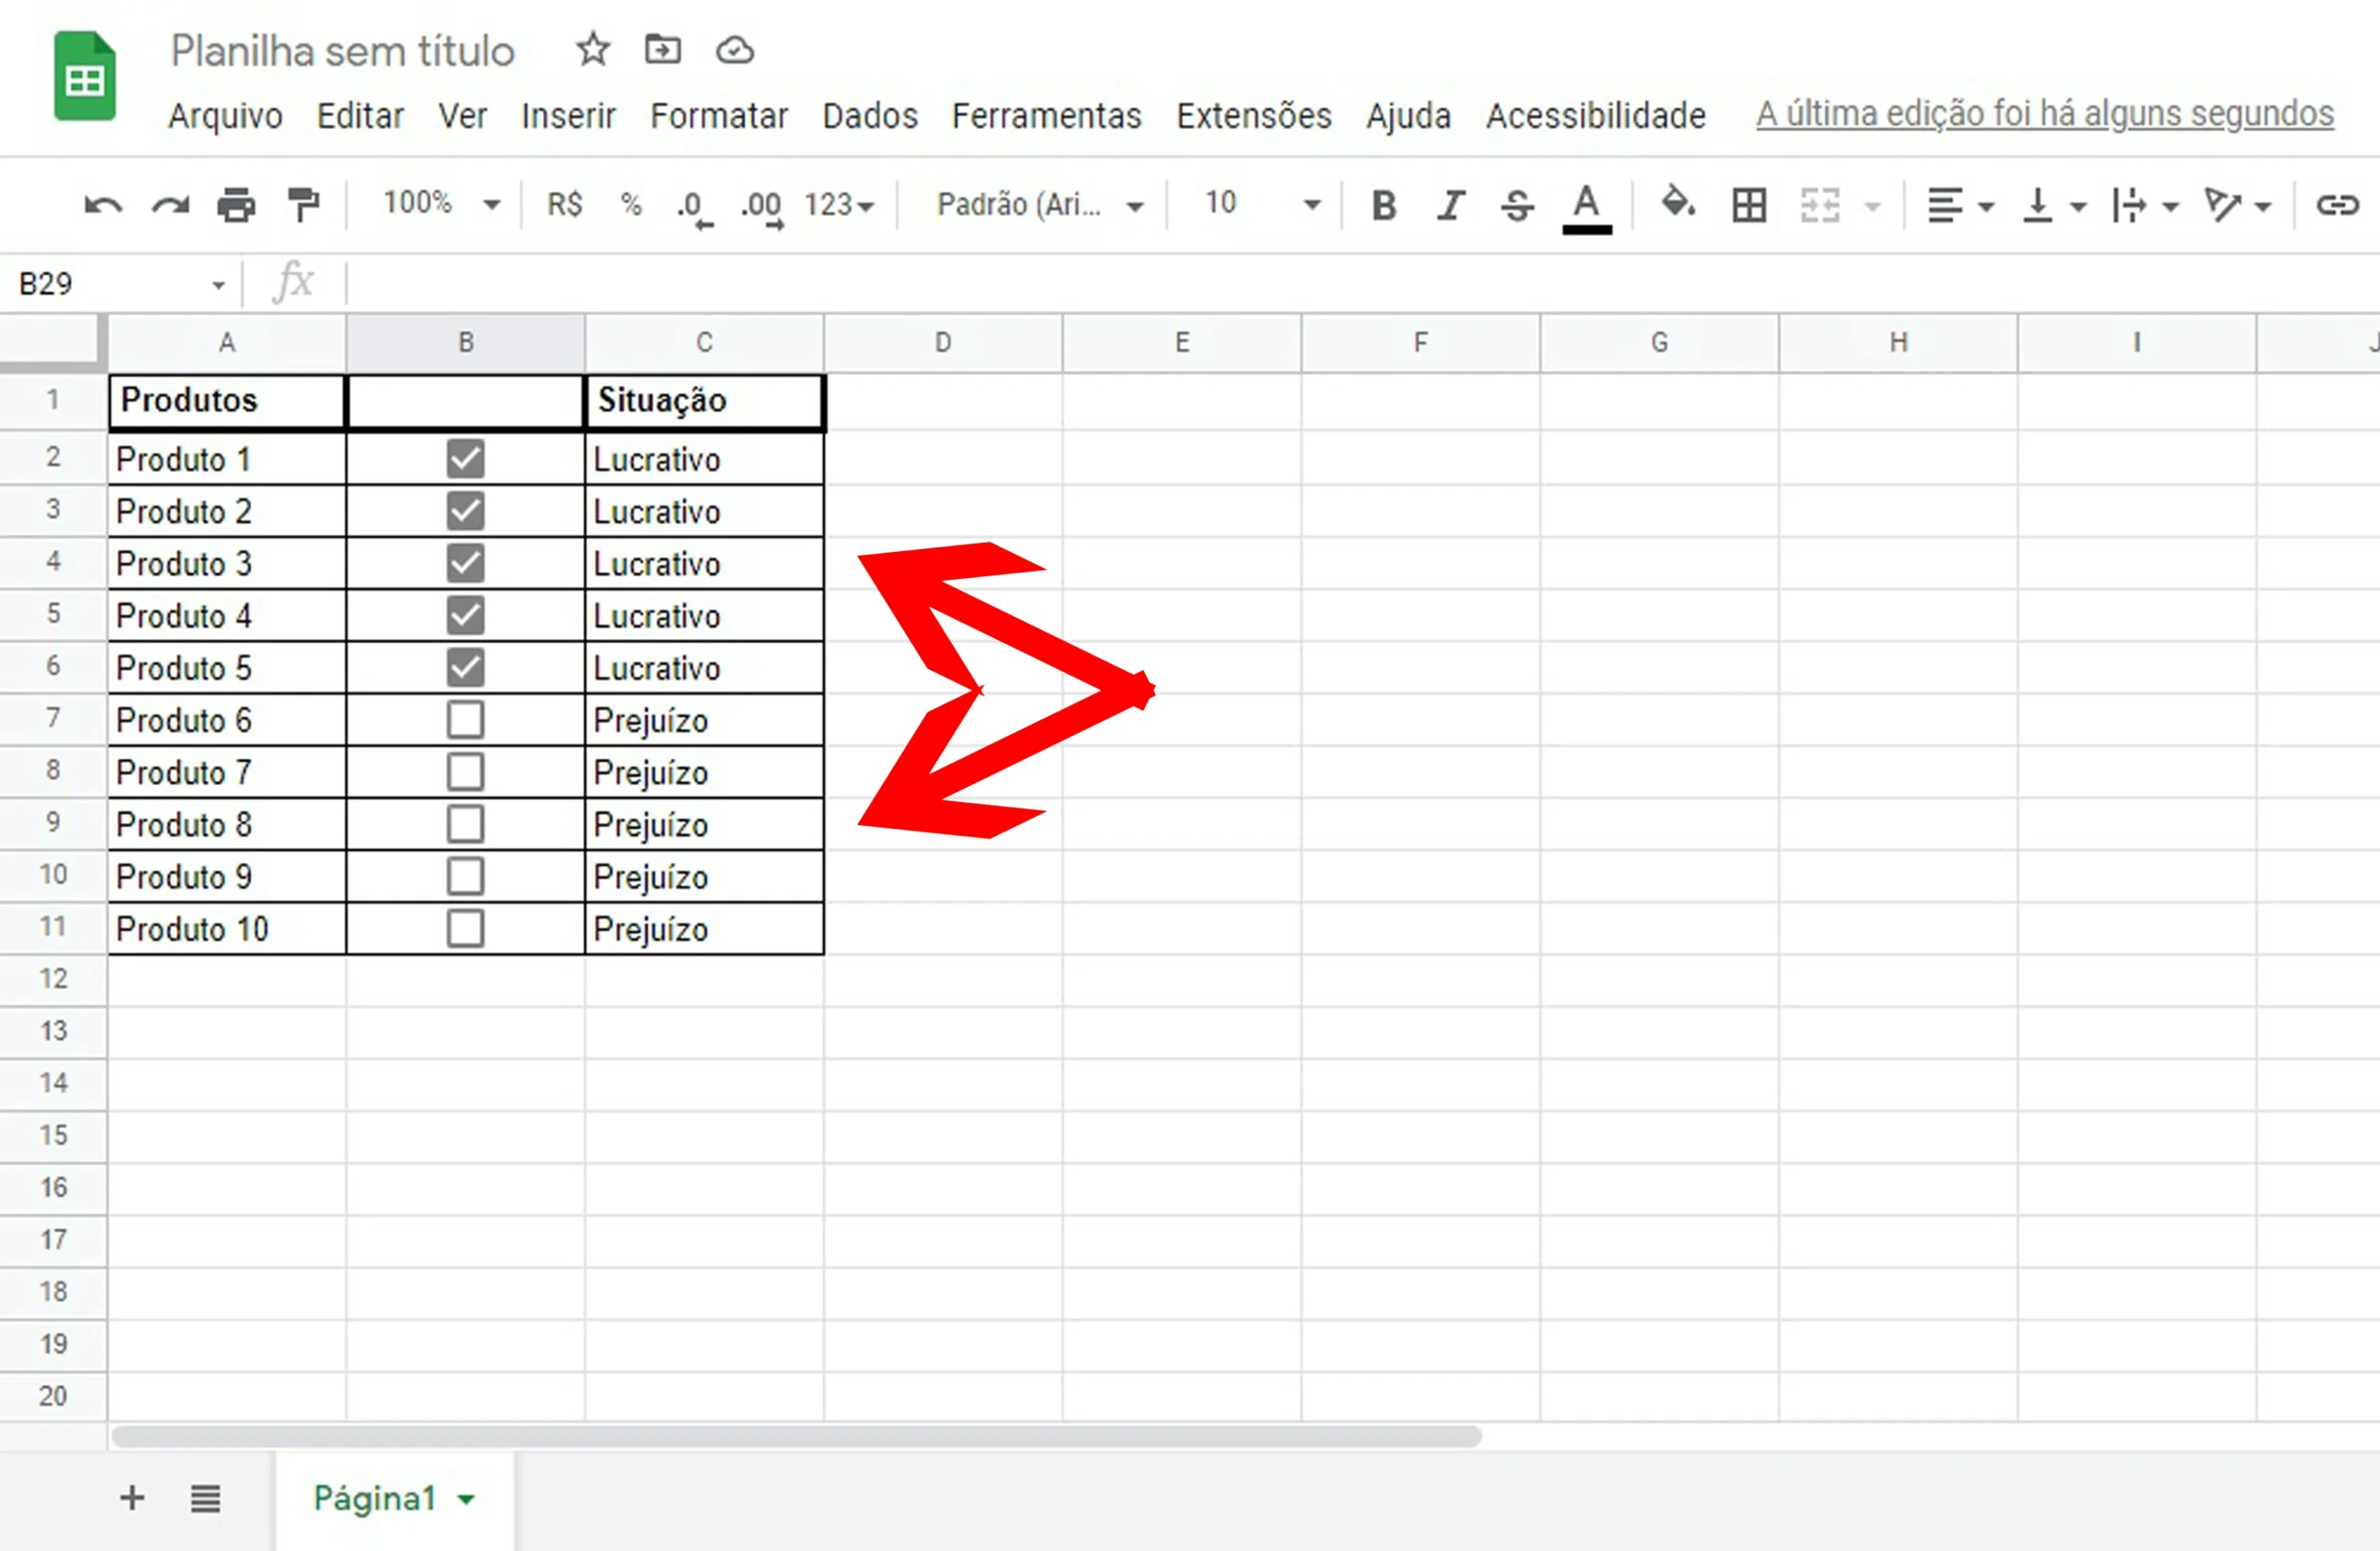
Task: Open the Padrão (Ari... font dropdown
Action: coord(1040,204)
